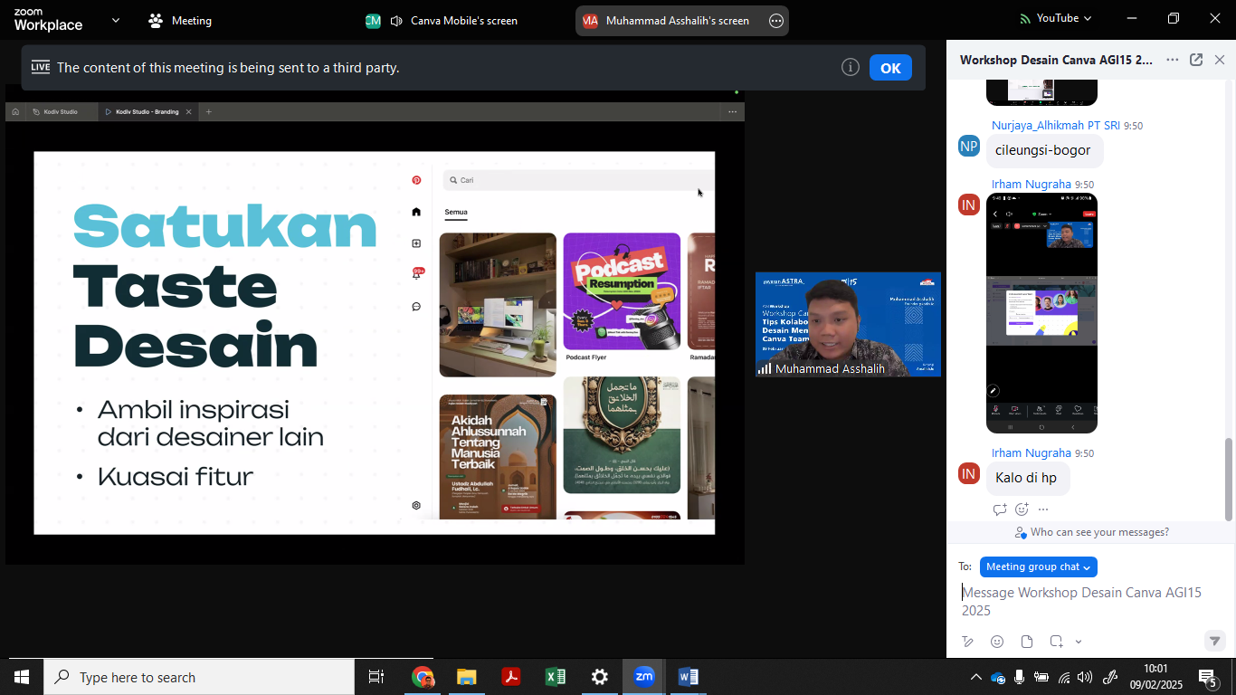Dismiss the live notice with OK
Image resolution: width=1236 pixels, height=695 pixels.
pyautogui.click(x=890, y=68)
